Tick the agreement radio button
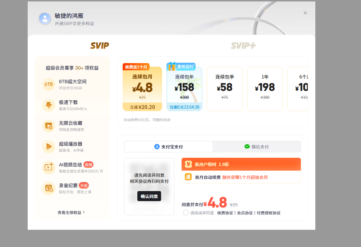This screenshot has width=361, height=247. click(x=186, y=213)
